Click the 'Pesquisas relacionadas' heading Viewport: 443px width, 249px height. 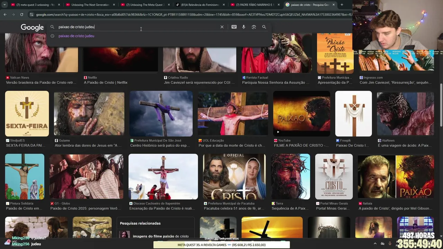[140, 223]
